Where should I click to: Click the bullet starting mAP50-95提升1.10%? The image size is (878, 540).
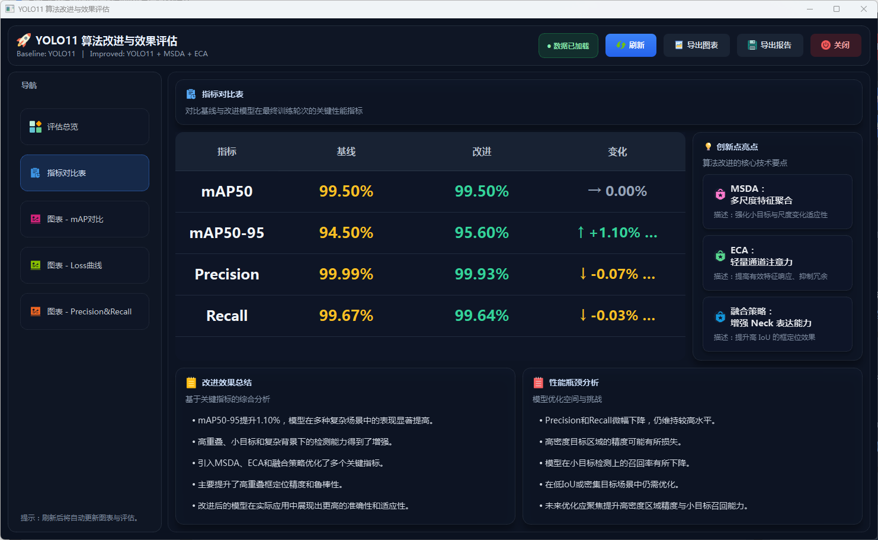(x=314, y=420)
